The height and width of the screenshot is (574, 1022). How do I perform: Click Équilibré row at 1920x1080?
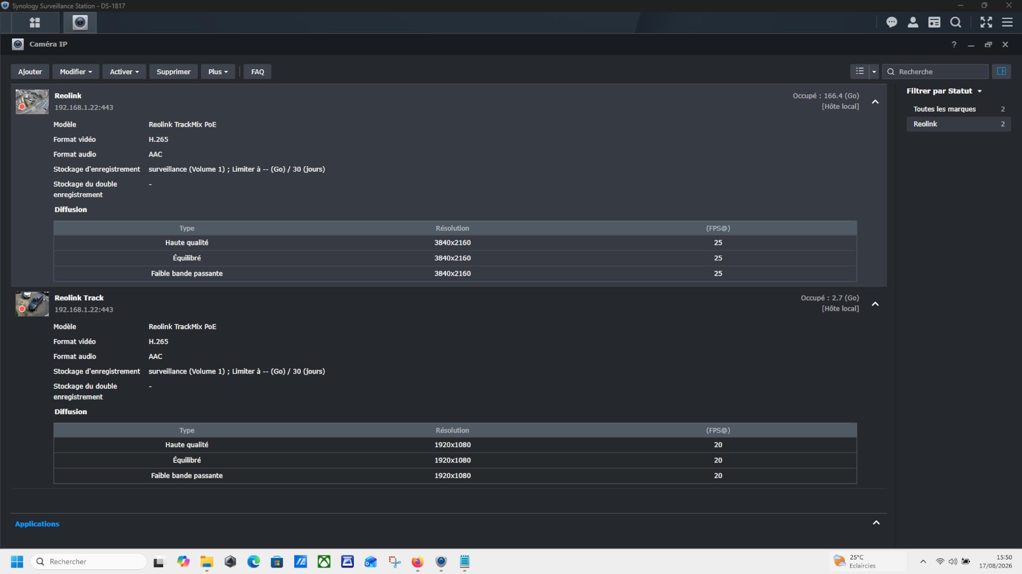click(455, 460)
